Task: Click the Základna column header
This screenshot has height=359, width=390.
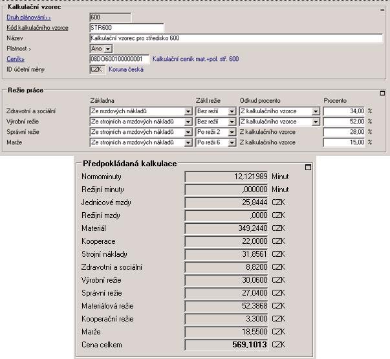Action: click(x=102, y=101)
